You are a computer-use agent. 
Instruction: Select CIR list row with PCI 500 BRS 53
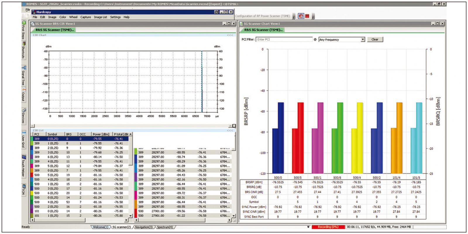click(80, 202)
